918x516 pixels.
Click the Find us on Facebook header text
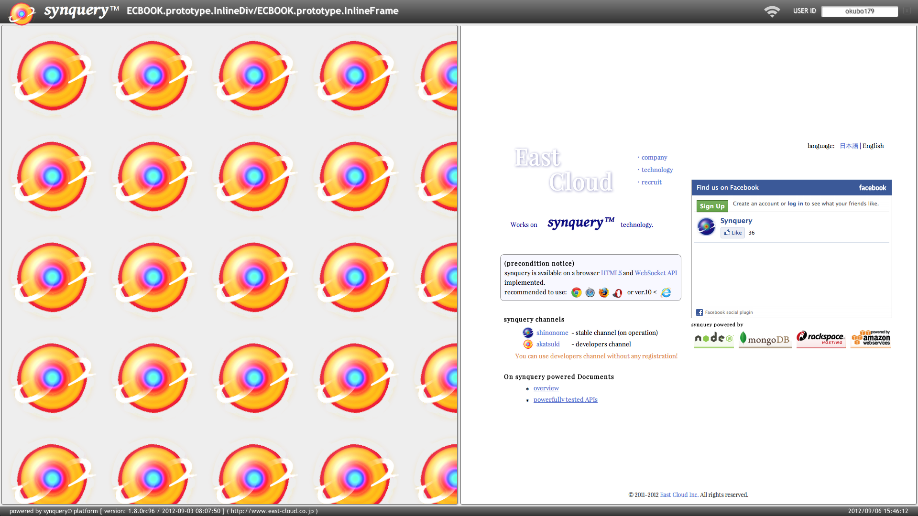pos(727,188)
